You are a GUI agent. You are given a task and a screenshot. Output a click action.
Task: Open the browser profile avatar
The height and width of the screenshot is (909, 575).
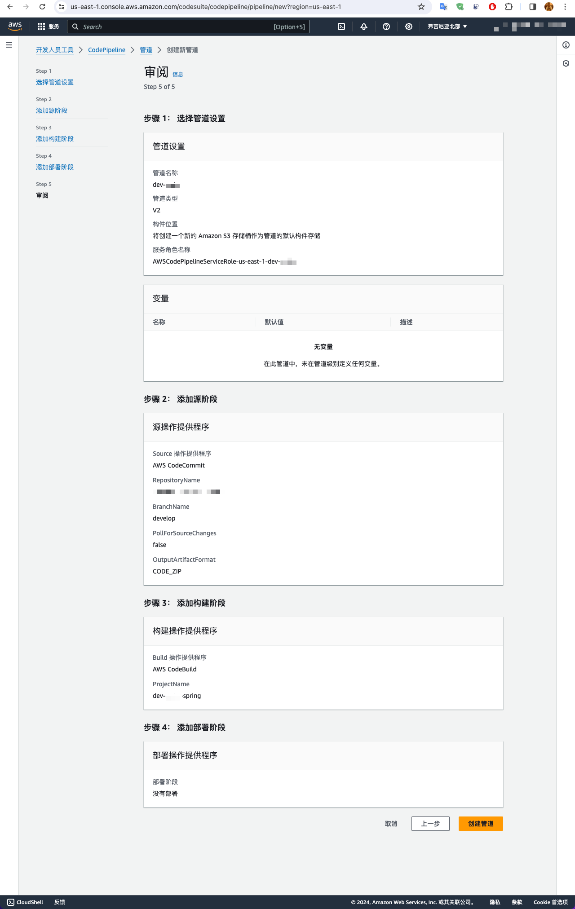[549, 7]
